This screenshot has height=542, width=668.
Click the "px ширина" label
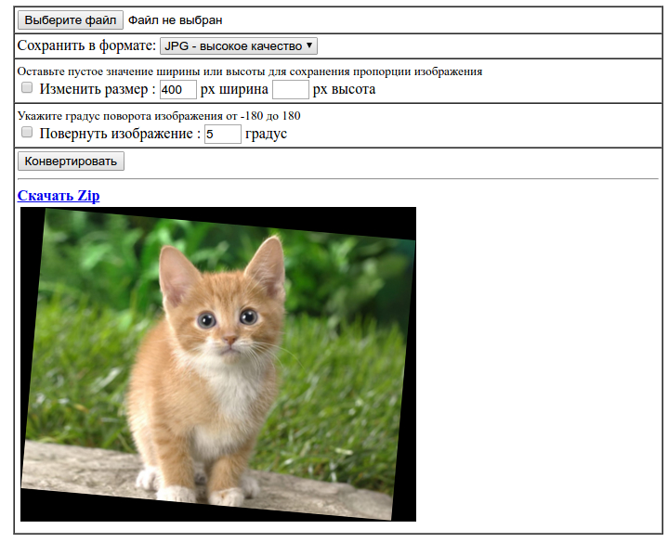click(234, 89)
